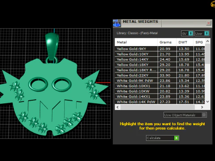Select the White Gold:14K PdW row
Viewport: 215px width, 161px height.
click(160, 102)
